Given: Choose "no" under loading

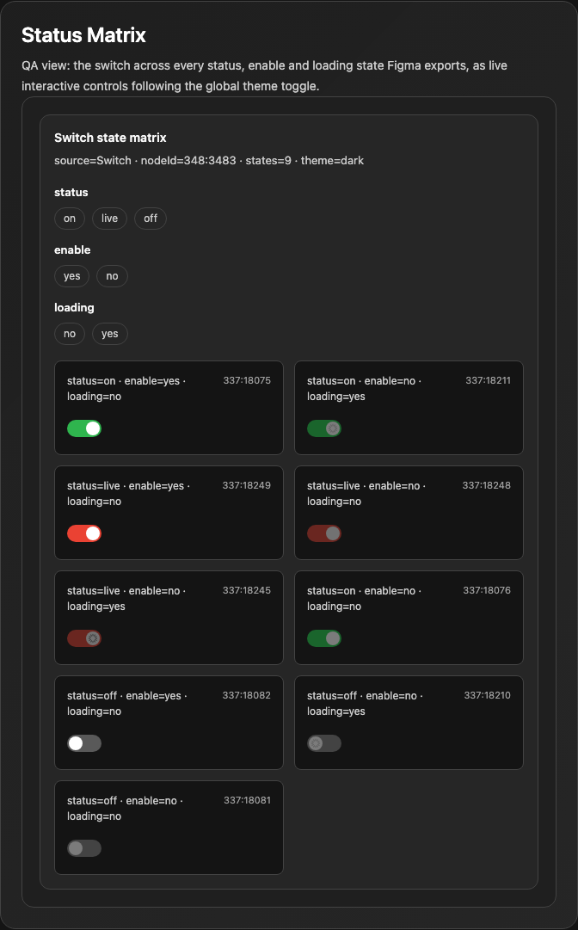Looking at the screenshot, I should point(70,333).
